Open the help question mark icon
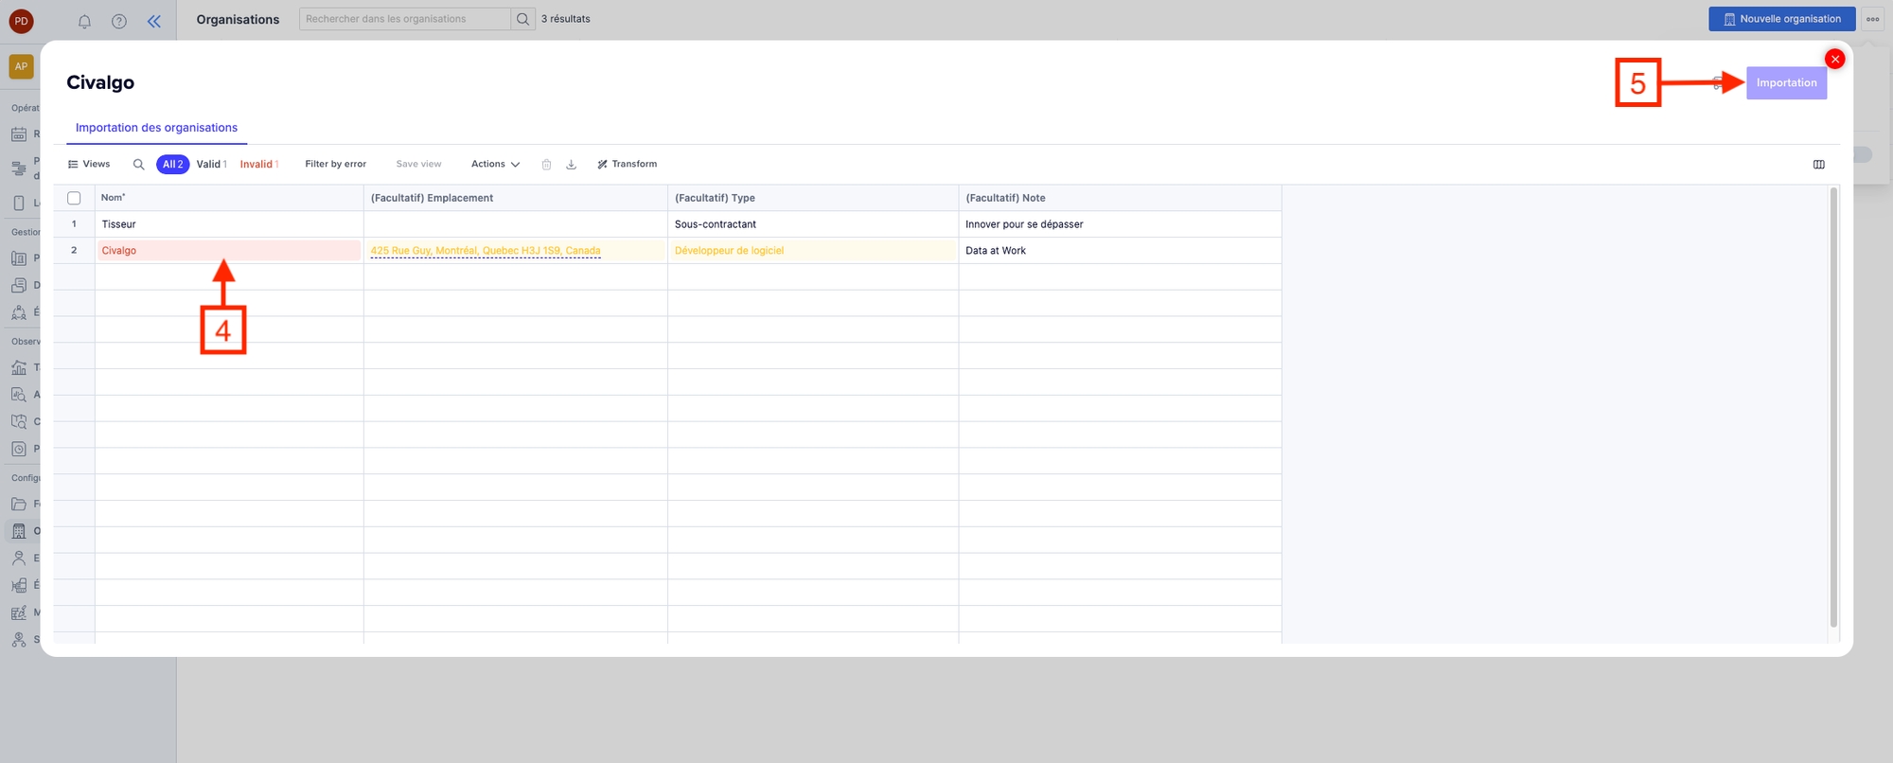 click(x=119, y=21)
